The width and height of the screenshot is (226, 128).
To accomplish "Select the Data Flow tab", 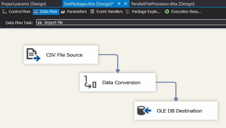I will pos(46,12).
